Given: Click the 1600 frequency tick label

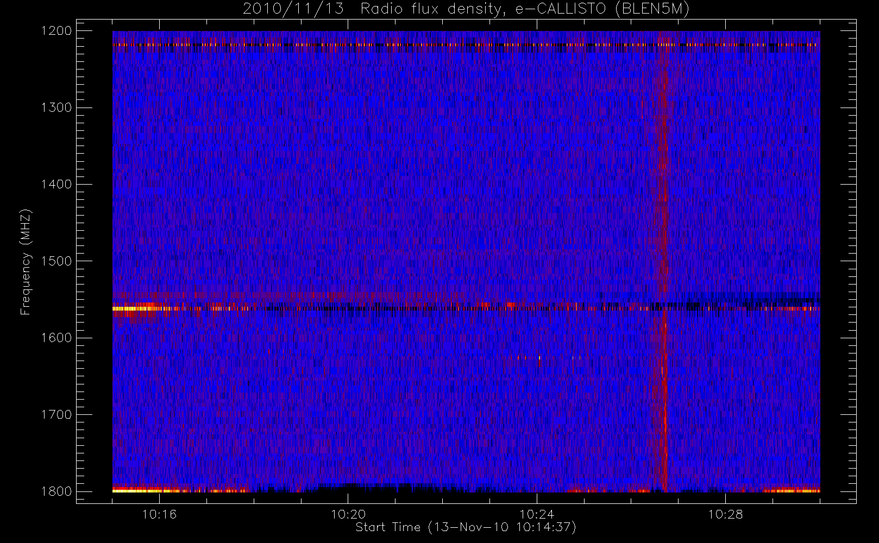Looking at the screenshot, I should (x=56, y=338).
